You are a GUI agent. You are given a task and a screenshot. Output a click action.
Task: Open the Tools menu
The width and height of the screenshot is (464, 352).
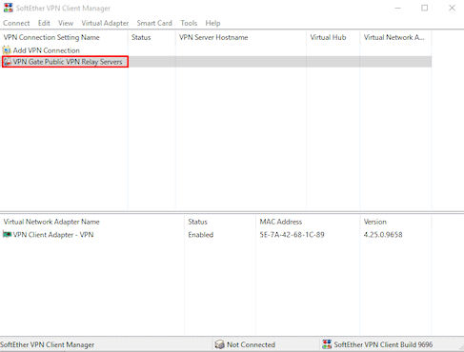[x=189, y=23]
